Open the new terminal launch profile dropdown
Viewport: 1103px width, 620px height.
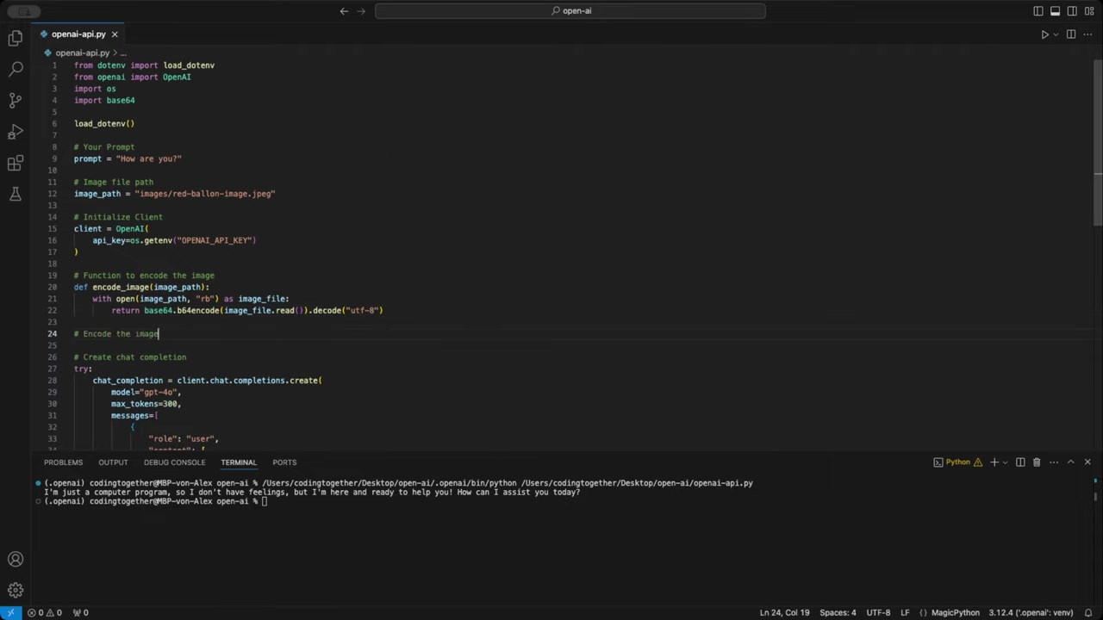point(1006,462)
